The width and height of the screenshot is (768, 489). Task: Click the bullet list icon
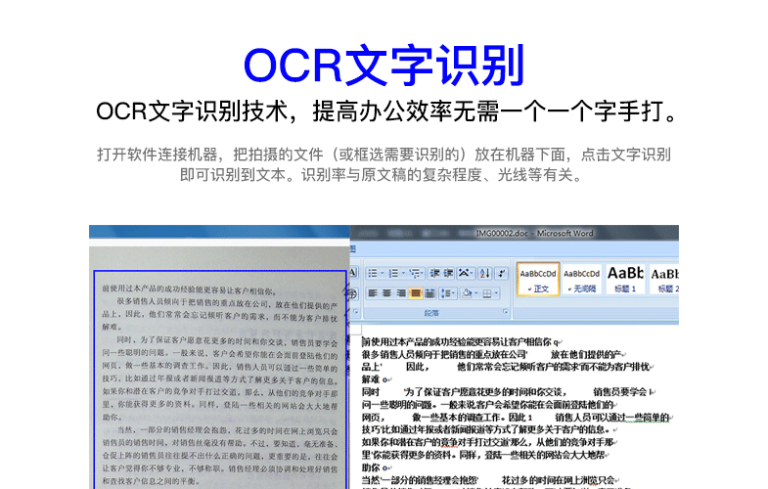tap(373, 273)
